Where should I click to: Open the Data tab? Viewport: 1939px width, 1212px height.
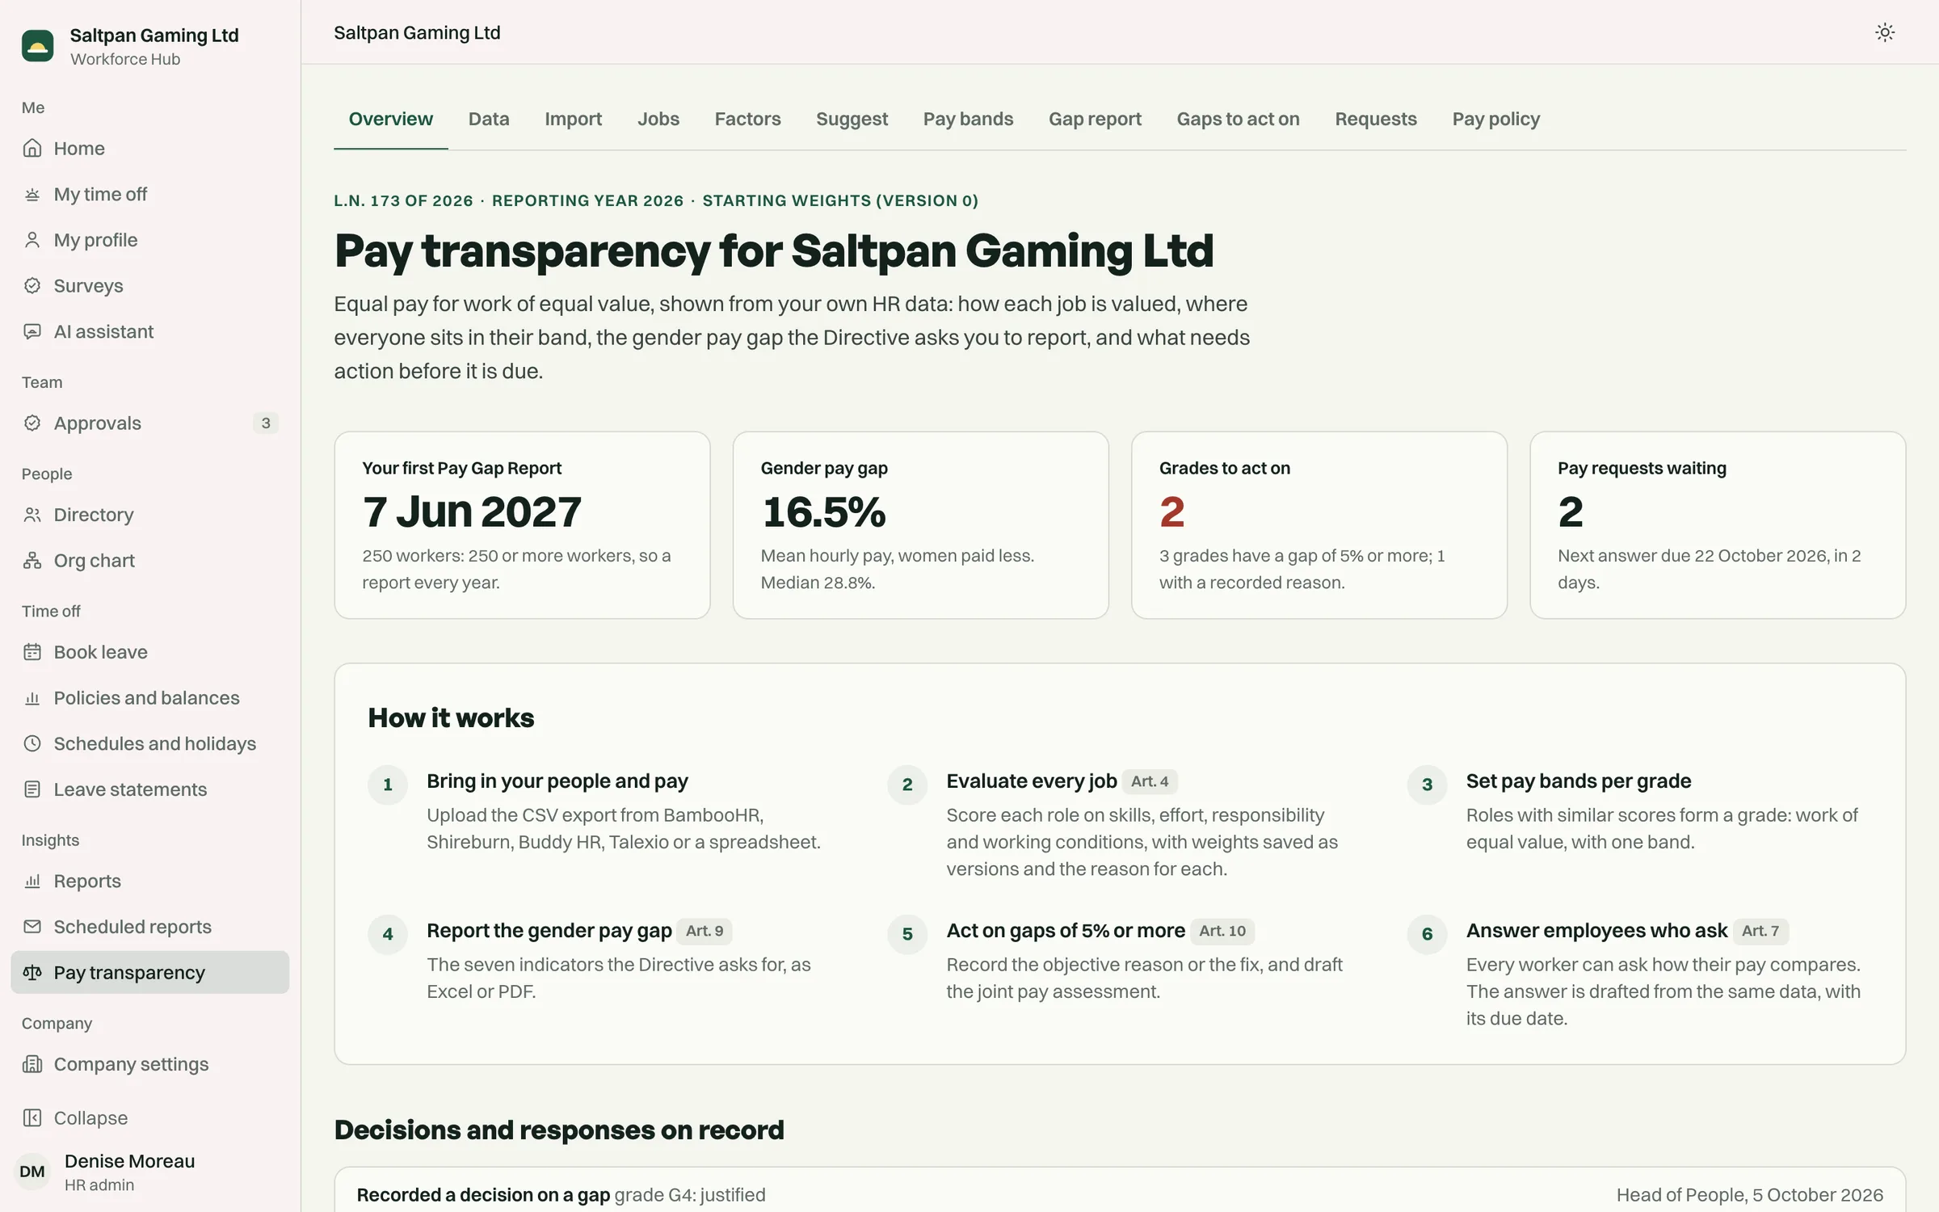click(489, 120)
